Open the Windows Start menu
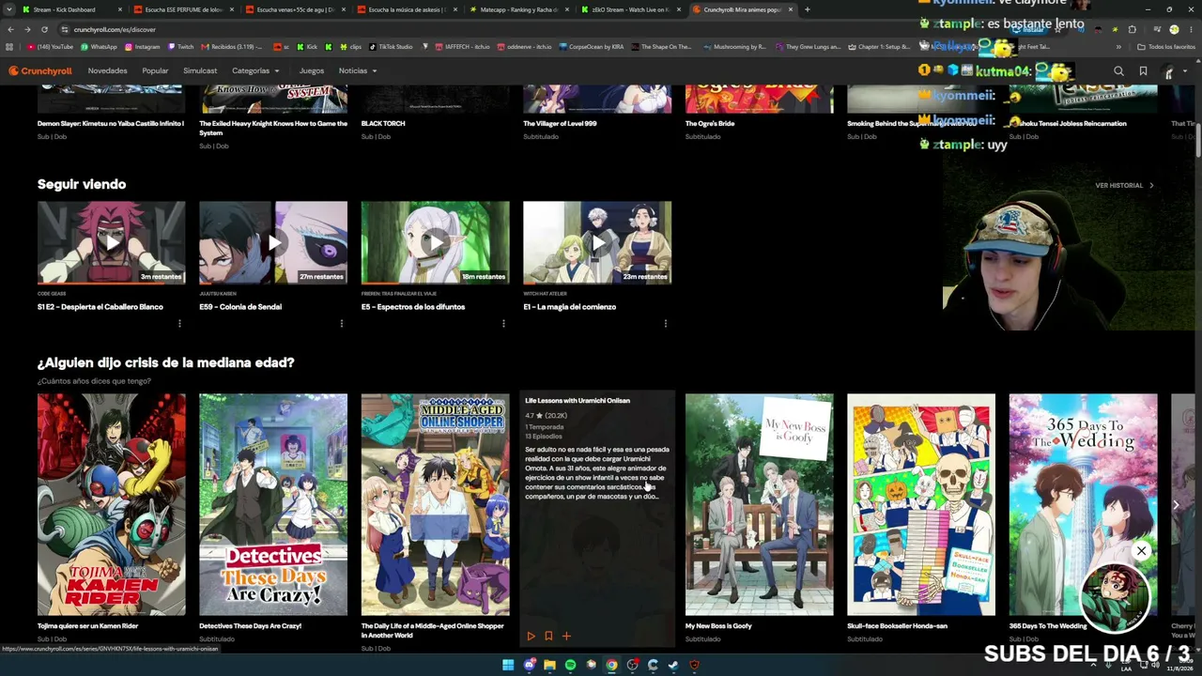Viewport: 1202px width, 676px height. (x=508, y=665)
